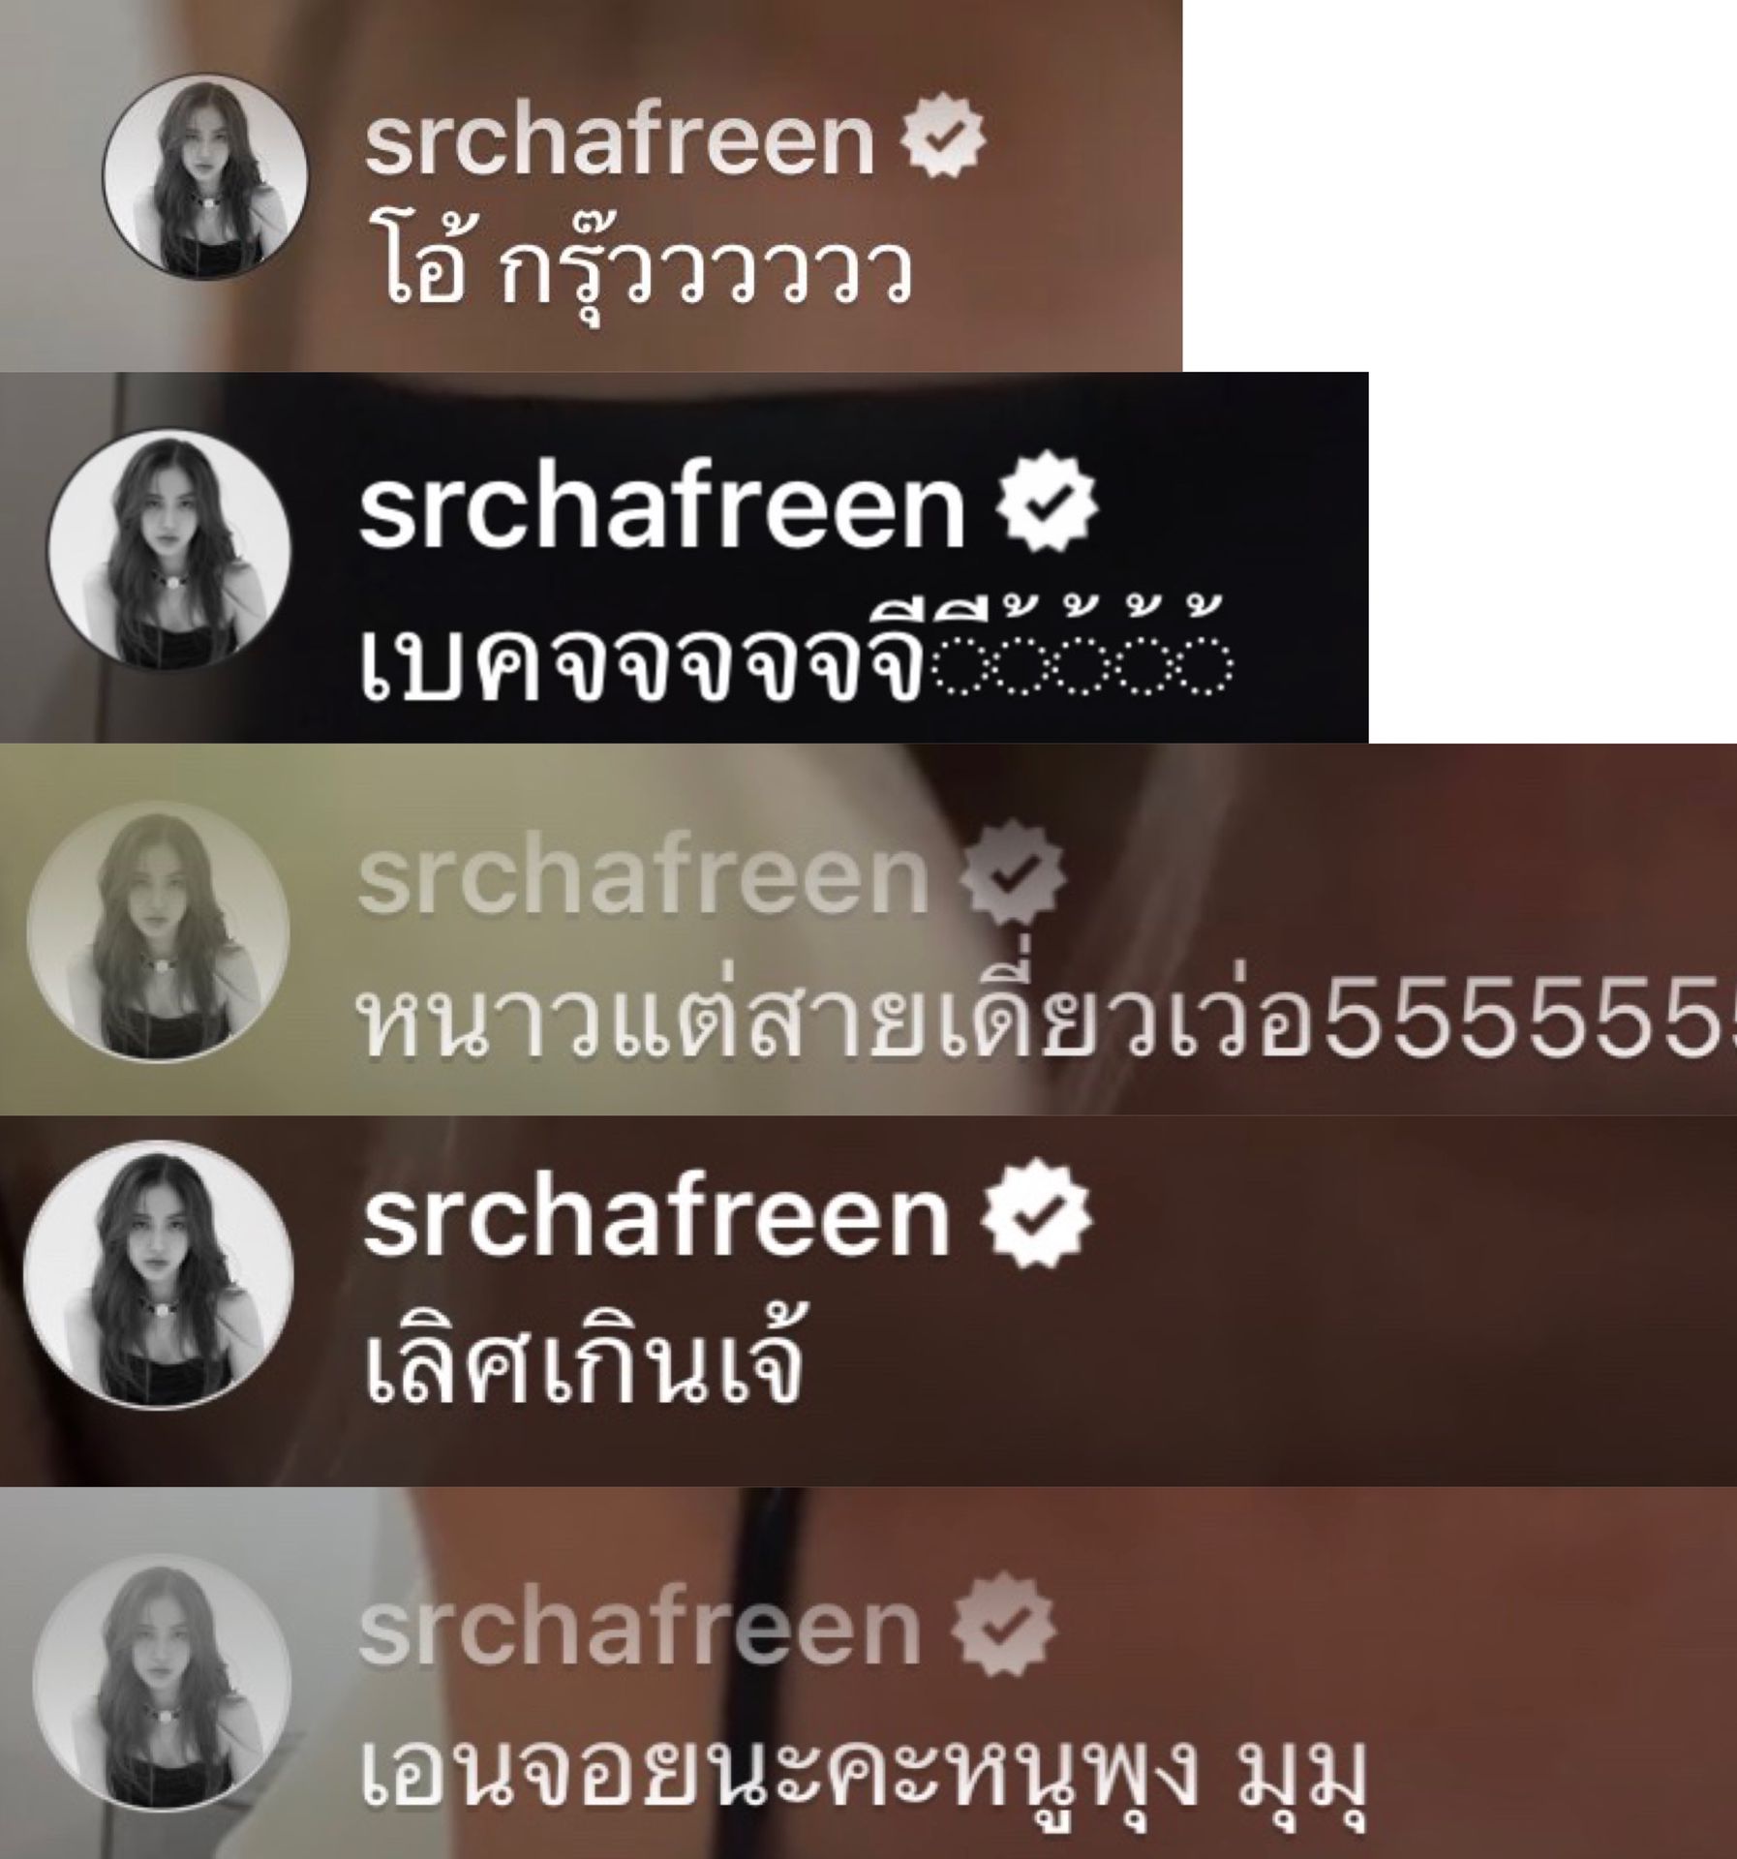Click the verified badge in the third comment
The image size is (1737, 1859).
point(1013,872)
